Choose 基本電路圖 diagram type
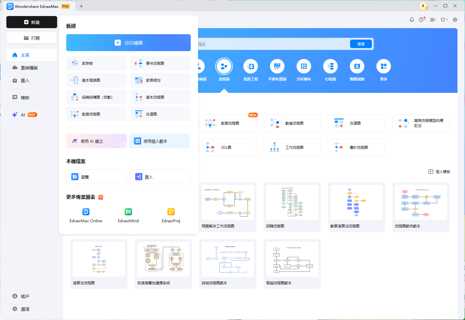Viewport: 465px width, 320px height. coord(96,80)
